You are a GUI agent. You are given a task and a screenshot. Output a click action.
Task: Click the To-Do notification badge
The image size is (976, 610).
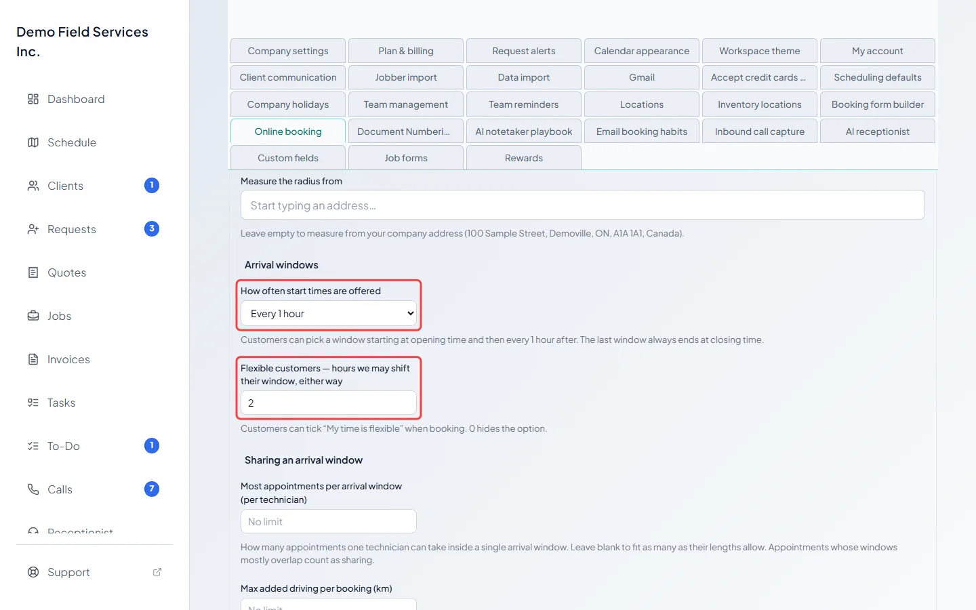point(152,445)
